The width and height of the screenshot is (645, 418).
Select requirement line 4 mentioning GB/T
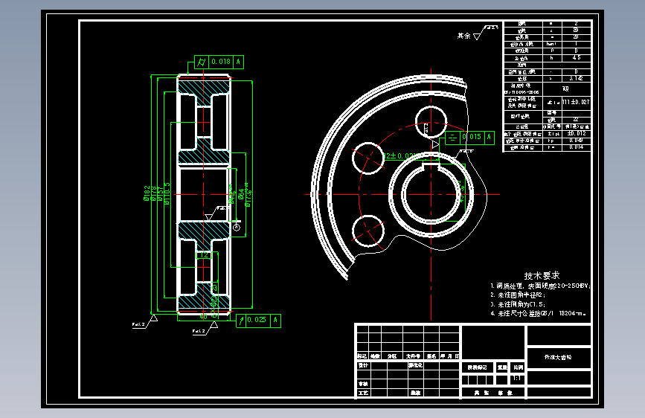coord(538,314)
